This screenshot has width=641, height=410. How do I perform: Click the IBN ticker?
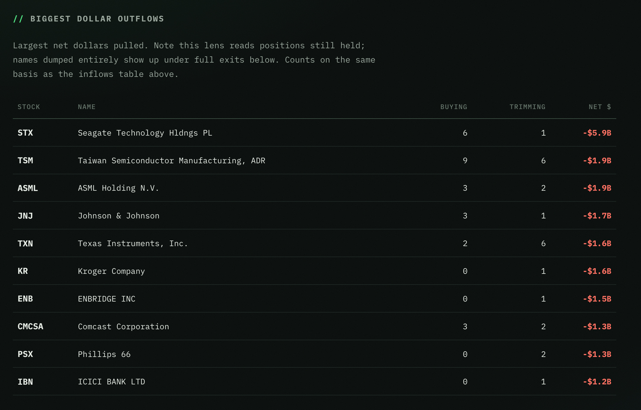tap(25, 382)
